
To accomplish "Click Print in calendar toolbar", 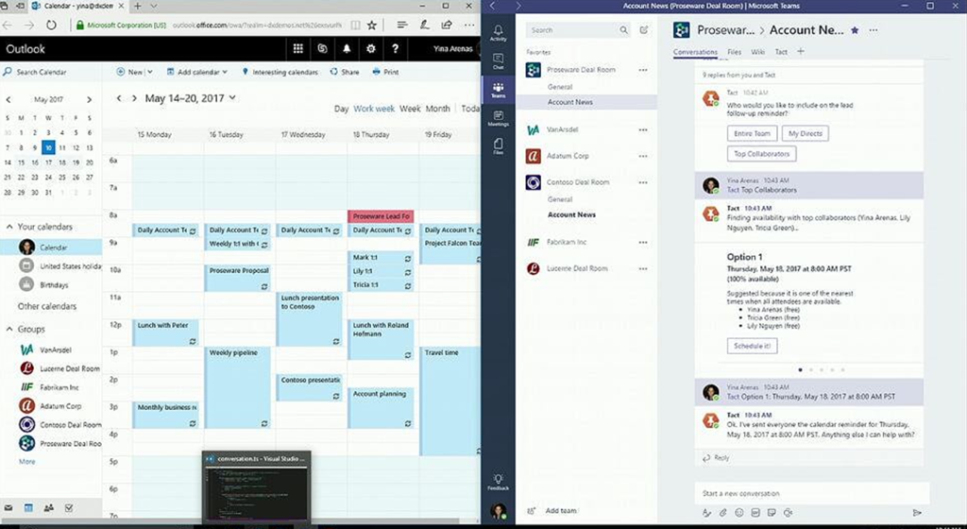I will [x=385, y=72].
